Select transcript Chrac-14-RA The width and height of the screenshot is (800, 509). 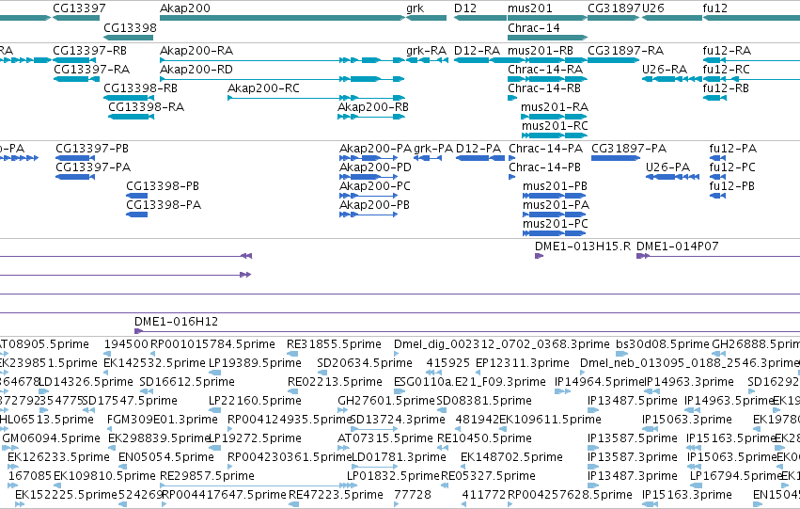tap(545, 70)
